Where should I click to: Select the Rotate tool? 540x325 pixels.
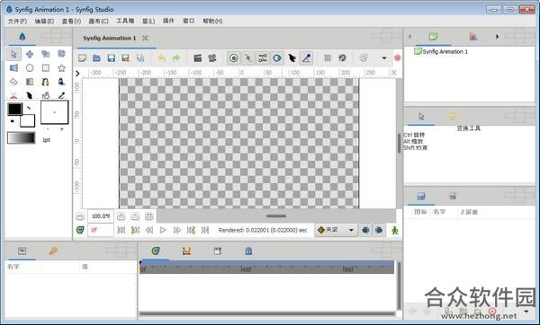(61, 54)
